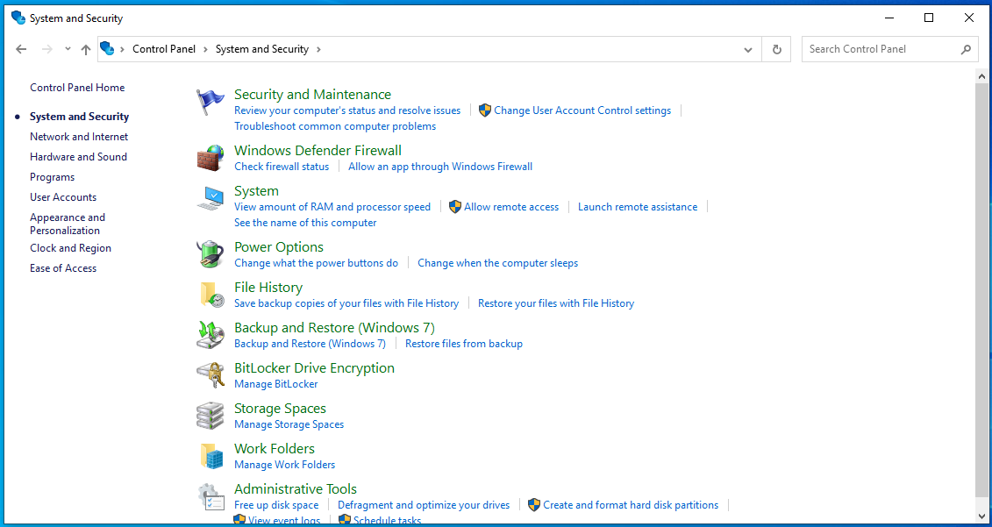992x527 pixels.
Task: Click the shield icon next to Allow remote access
Action: click(x=455, y=207)
